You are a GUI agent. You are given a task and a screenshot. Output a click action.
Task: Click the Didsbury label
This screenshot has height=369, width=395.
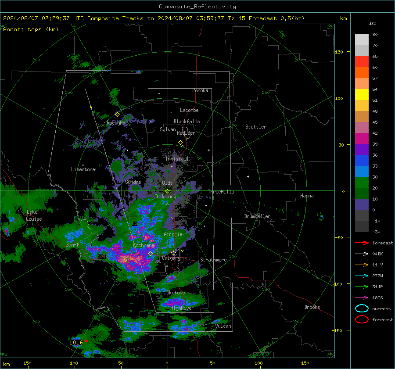(x=165, y=197)
